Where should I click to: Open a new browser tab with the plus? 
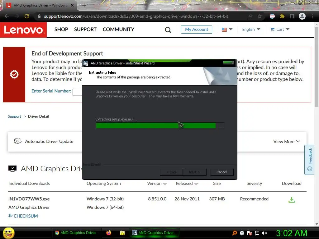pyautogui.click(x=84, y=5)
